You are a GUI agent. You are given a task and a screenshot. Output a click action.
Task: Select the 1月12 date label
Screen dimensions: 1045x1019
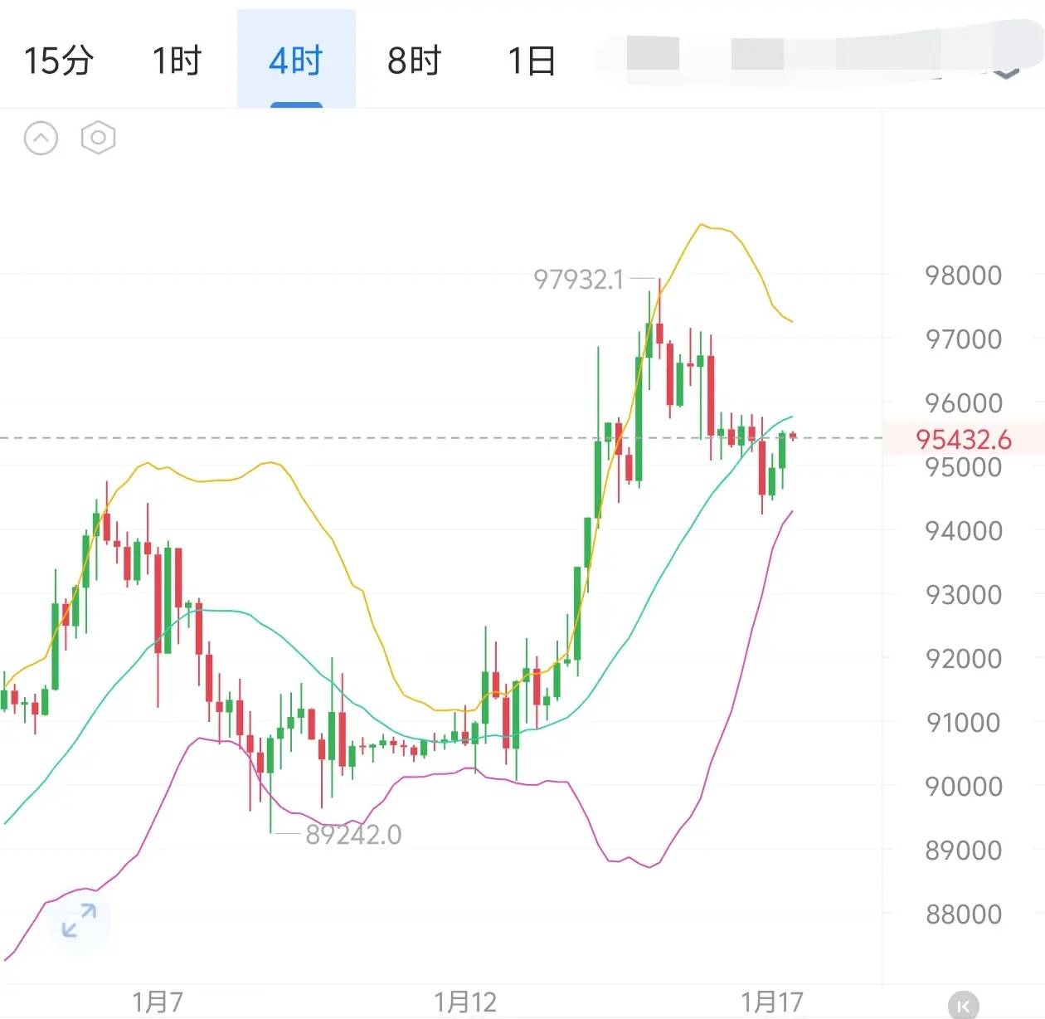(465, 1002)
